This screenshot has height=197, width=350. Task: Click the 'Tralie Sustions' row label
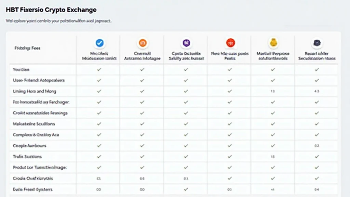point(27,157)
